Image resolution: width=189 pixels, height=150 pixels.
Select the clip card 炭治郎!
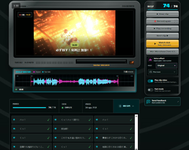[73, 129]
